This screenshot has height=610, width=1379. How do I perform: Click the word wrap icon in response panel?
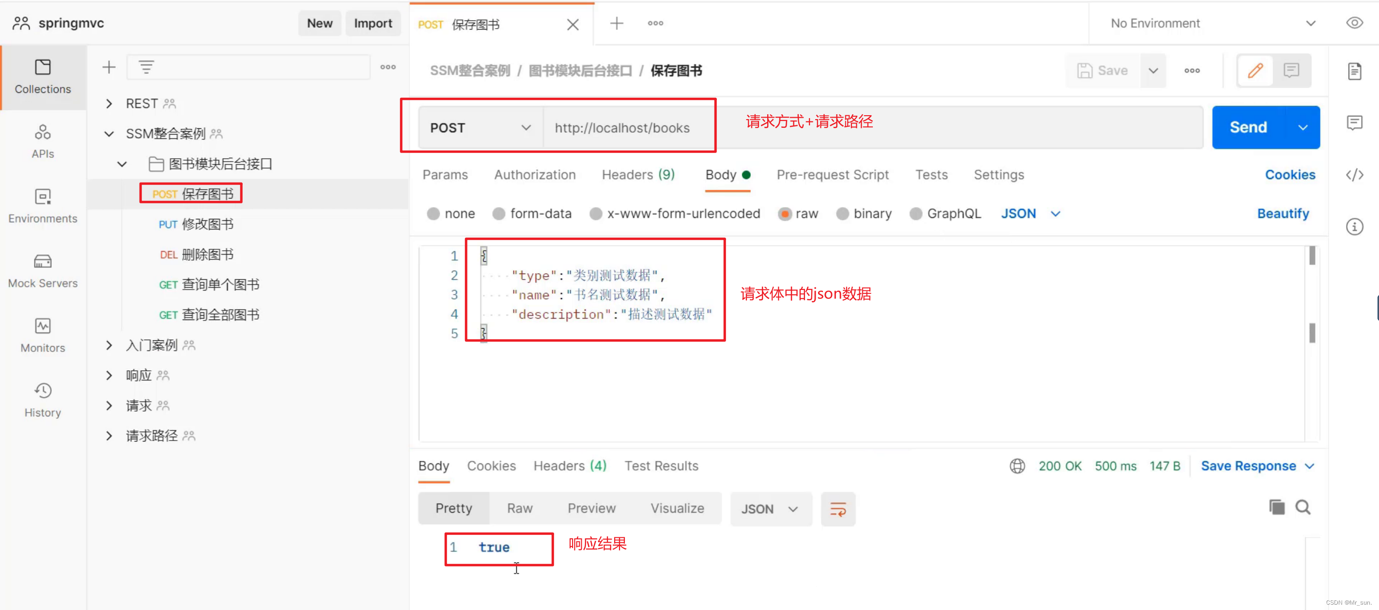tap(837, 509)
